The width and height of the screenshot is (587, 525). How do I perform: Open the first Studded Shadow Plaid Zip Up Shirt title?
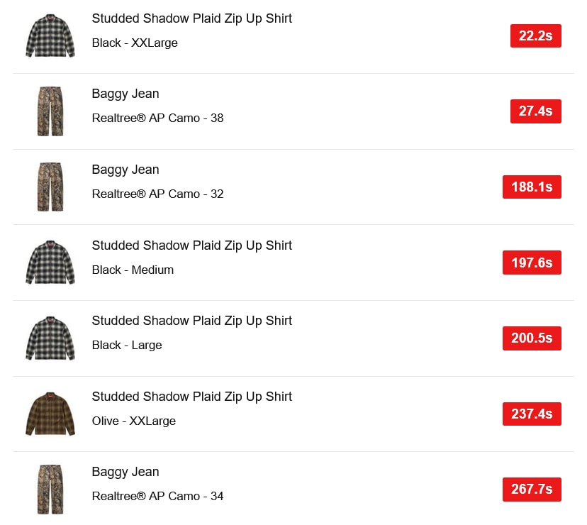pos(191,18)
